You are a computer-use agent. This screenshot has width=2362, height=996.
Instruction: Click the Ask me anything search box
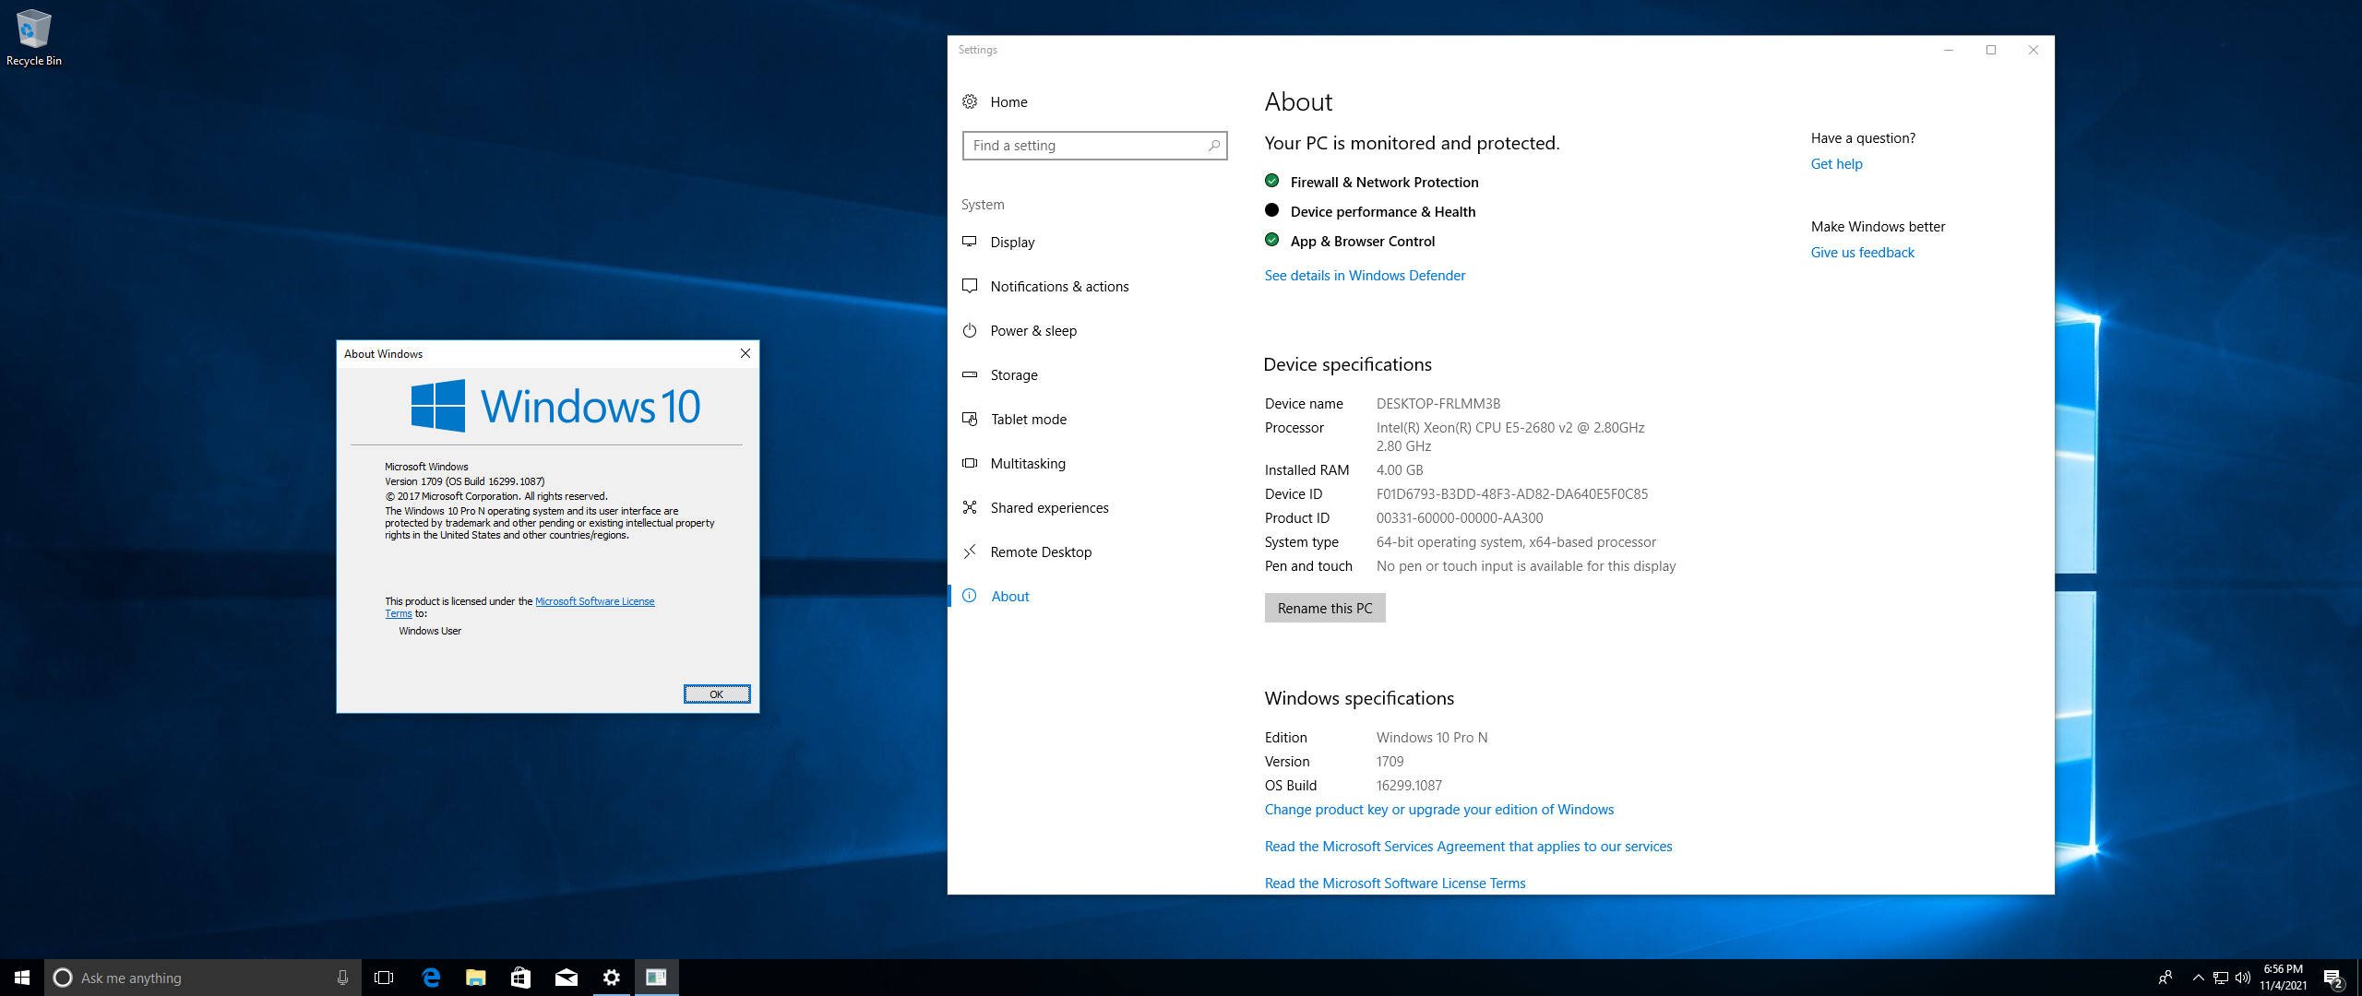(x=203, y=978)
